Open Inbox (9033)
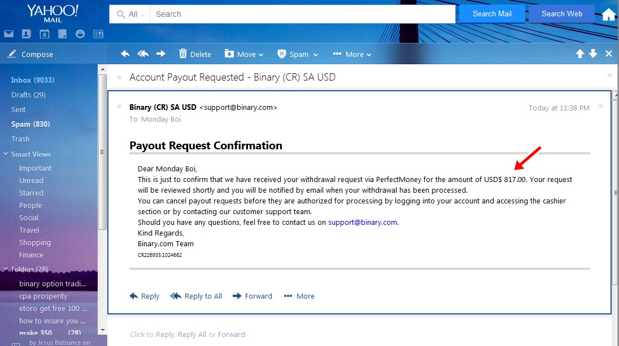Screen dimensions: 619x346 tap(33, 80)
